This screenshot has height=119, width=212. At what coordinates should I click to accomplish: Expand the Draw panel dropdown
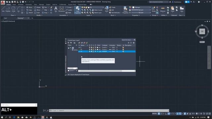13,15
